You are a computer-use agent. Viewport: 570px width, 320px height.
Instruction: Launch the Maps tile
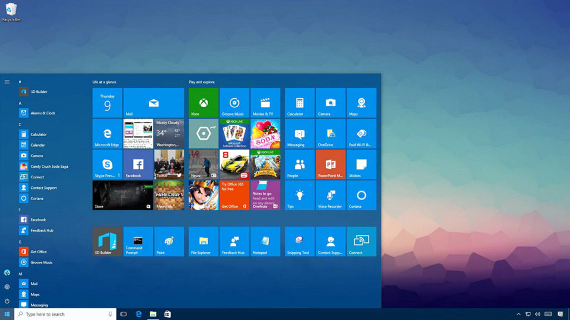click(x=361, y=102)
